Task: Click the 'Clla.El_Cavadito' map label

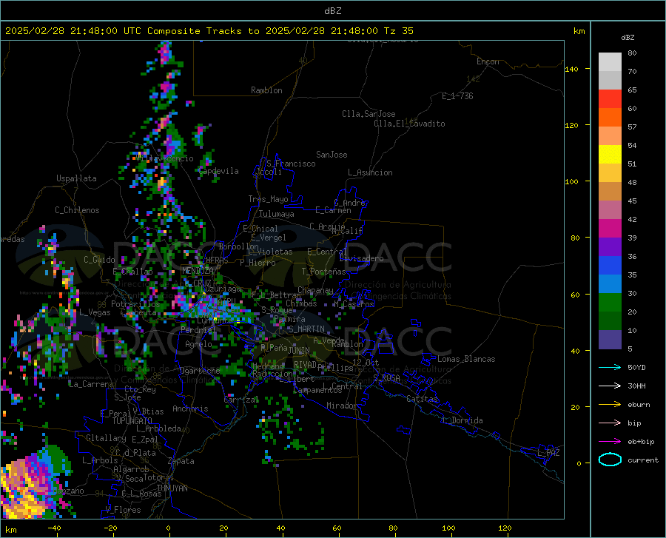Action: point(409,124)
